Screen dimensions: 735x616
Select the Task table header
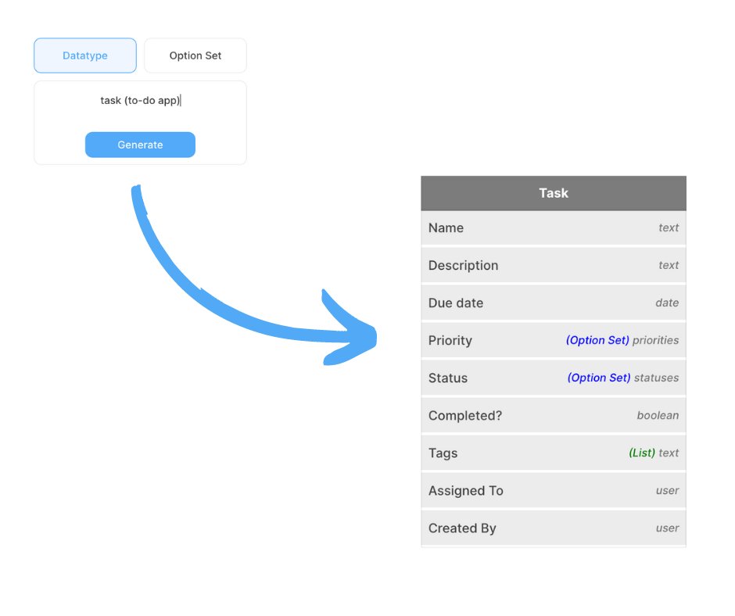pyautogui.click(x=553, y=193)
